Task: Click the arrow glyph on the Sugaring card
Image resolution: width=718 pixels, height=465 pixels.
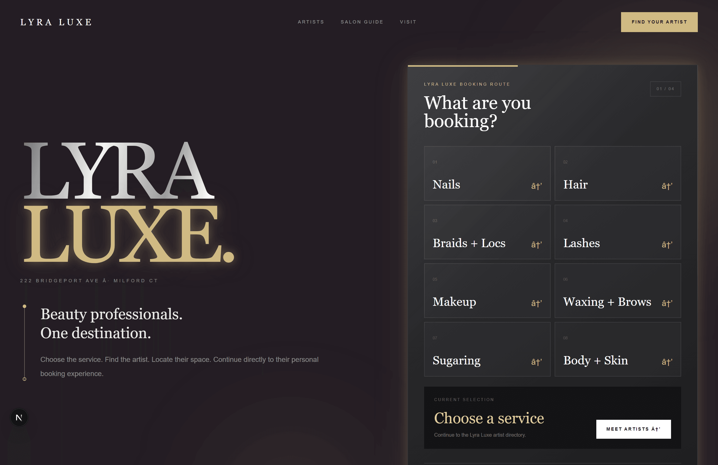Action: click(x=536, y=361)
